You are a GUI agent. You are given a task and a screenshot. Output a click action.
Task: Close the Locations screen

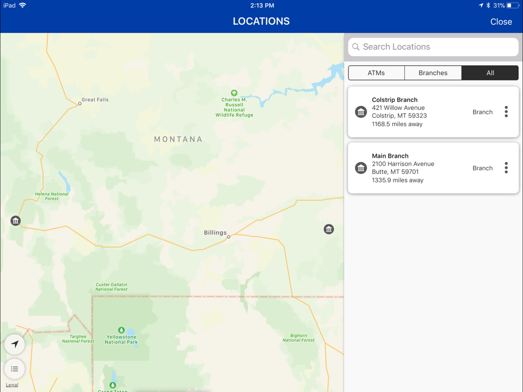tap(501, 21)
